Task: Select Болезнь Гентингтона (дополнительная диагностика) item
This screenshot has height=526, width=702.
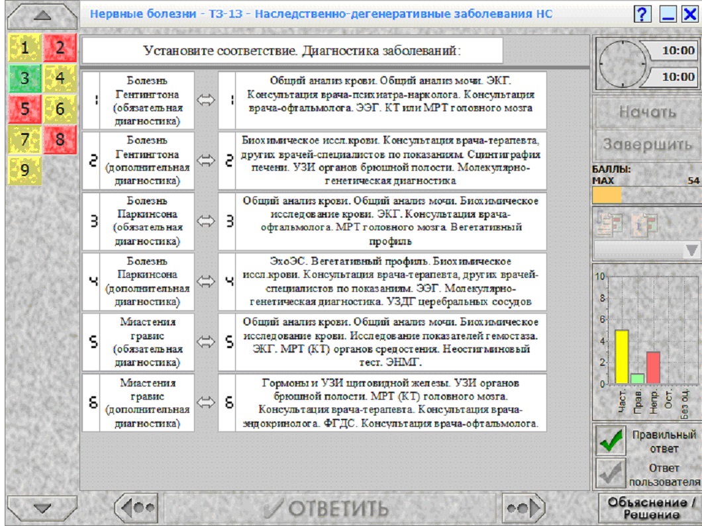Action: pos(147,161)
